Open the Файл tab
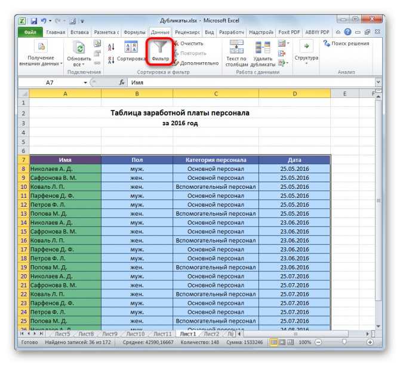Image resolution: width=400 pixels, height=365 pixels. pyautogui.click(x=30, y=32)
